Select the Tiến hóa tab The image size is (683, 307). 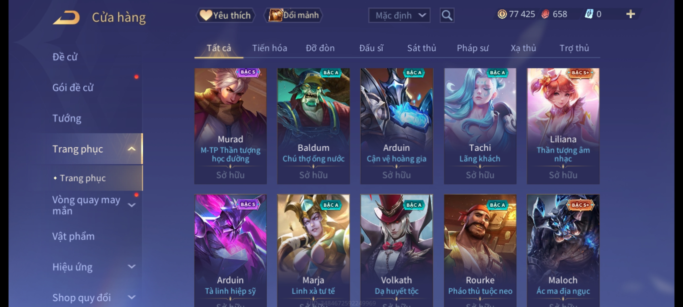270,48
